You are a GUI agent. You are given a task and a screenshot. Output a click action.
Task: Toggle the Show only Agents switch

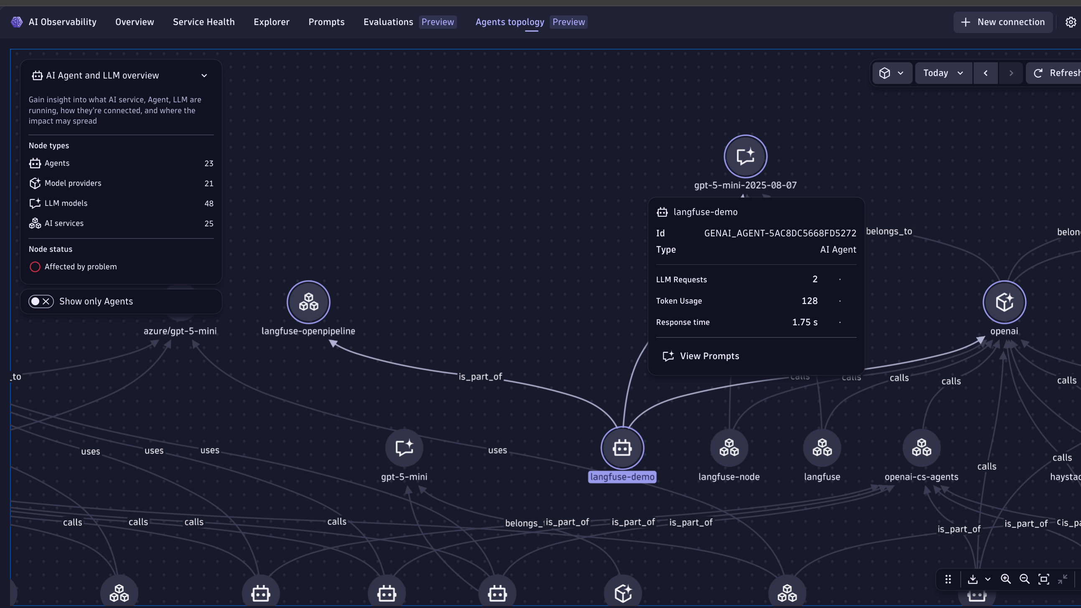point(41,301)
